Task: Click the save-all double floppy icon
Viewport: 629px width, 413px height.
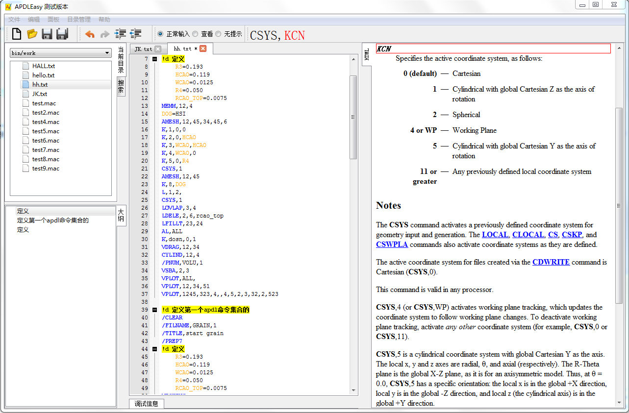Action: (62, 34)
